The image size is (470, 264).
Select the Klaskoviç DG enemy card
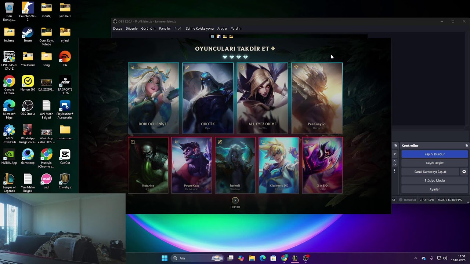pos(279,165)
